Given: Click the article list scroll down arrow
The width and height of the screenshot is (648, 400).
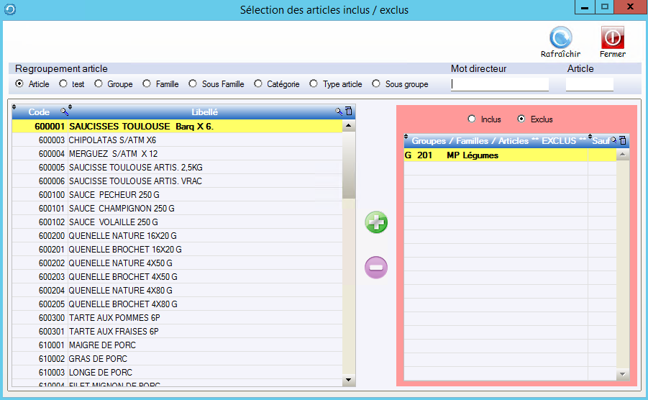Looking at the screenshot, I should [x=349, y=380].
